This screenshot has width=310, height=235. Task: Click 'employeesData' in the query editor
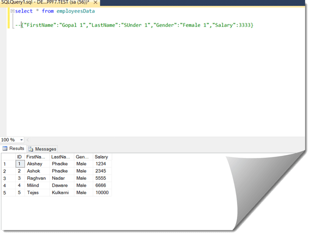tap(76, 11)
